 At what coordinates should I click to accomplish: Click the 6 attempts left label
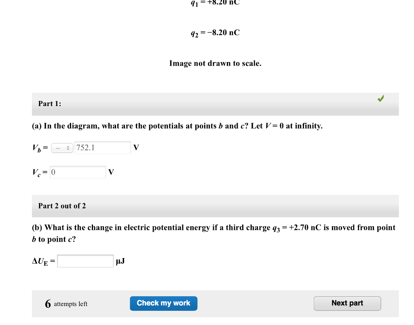tap(66, 304)
